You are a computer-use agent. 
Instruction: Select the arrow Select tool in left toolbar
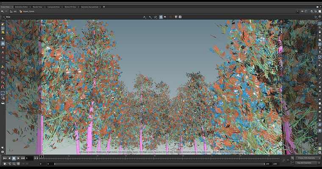(3, 38)
